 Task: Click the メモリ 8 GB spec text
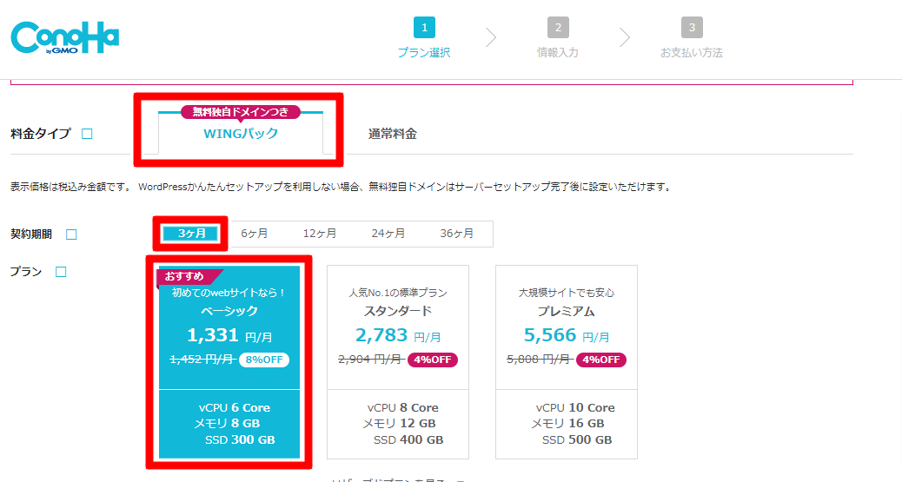click(227, 424)
